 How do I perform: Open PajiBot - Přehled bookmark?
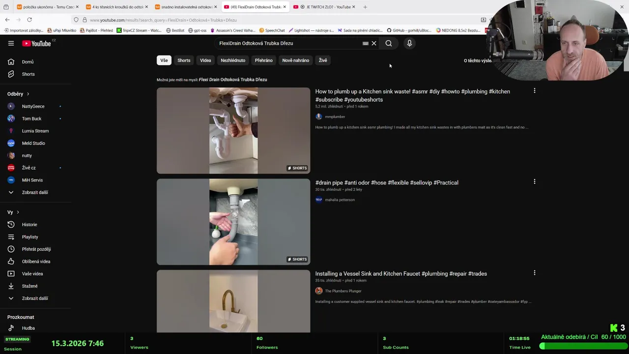point(96,30)
